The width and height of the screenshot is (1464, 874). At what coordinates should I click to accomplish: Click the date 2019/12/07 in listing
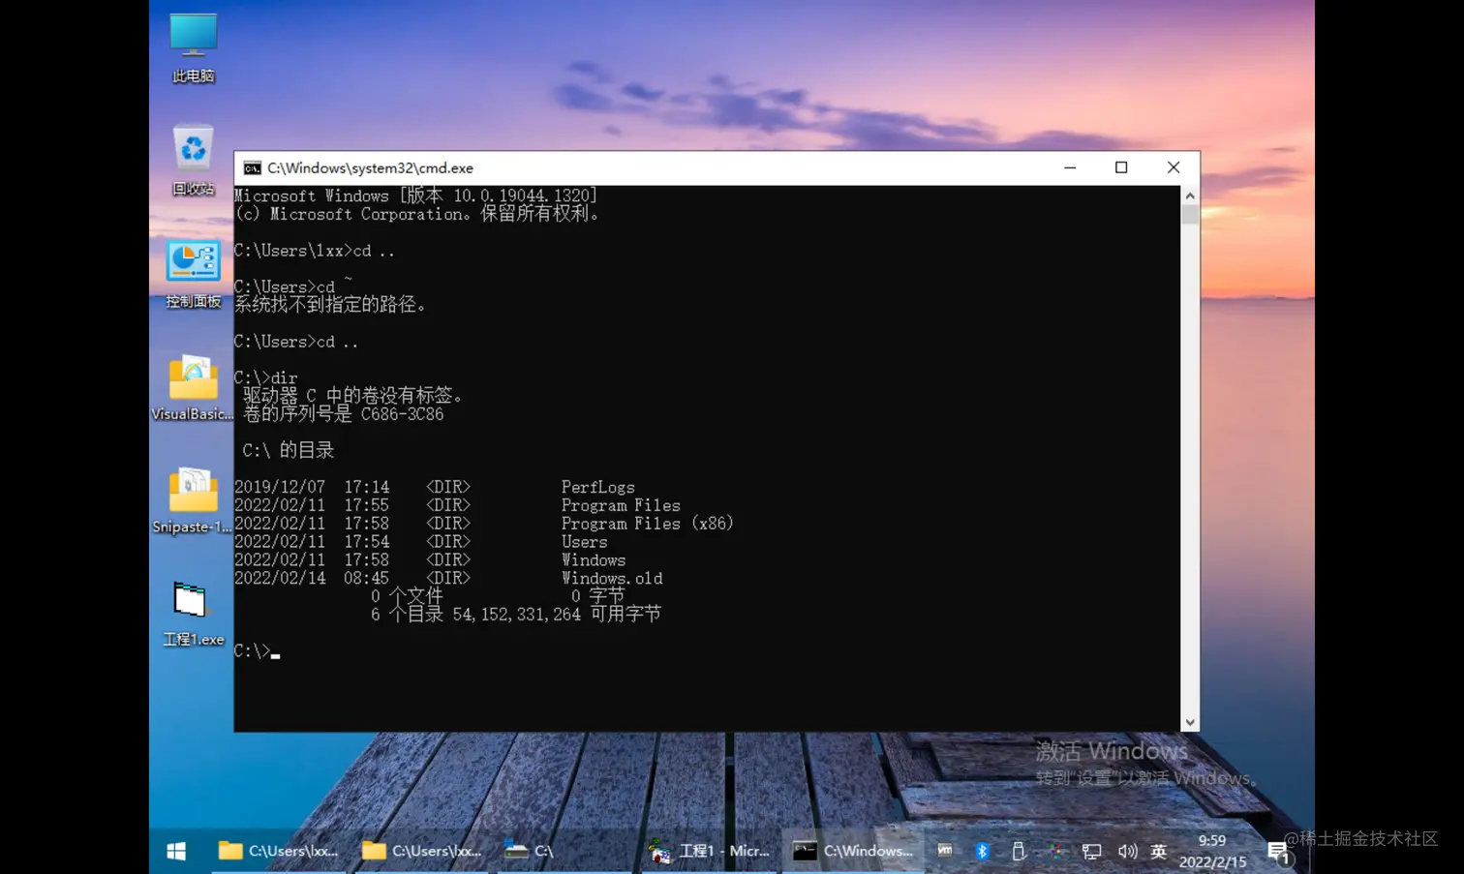pos(280,487)
